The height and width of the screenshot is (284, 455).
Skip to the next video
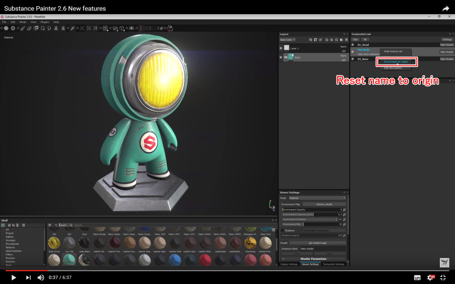pyautogui.click(x=28, y=278)
